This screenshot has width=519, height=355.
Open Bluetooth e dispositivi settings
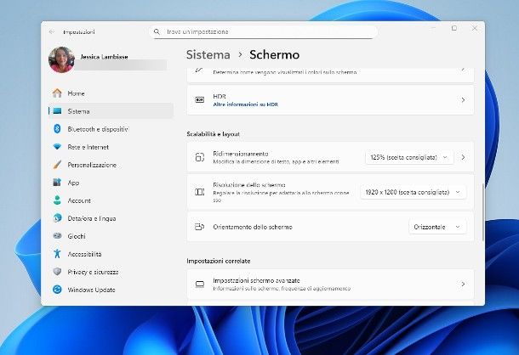pos(111,129)
